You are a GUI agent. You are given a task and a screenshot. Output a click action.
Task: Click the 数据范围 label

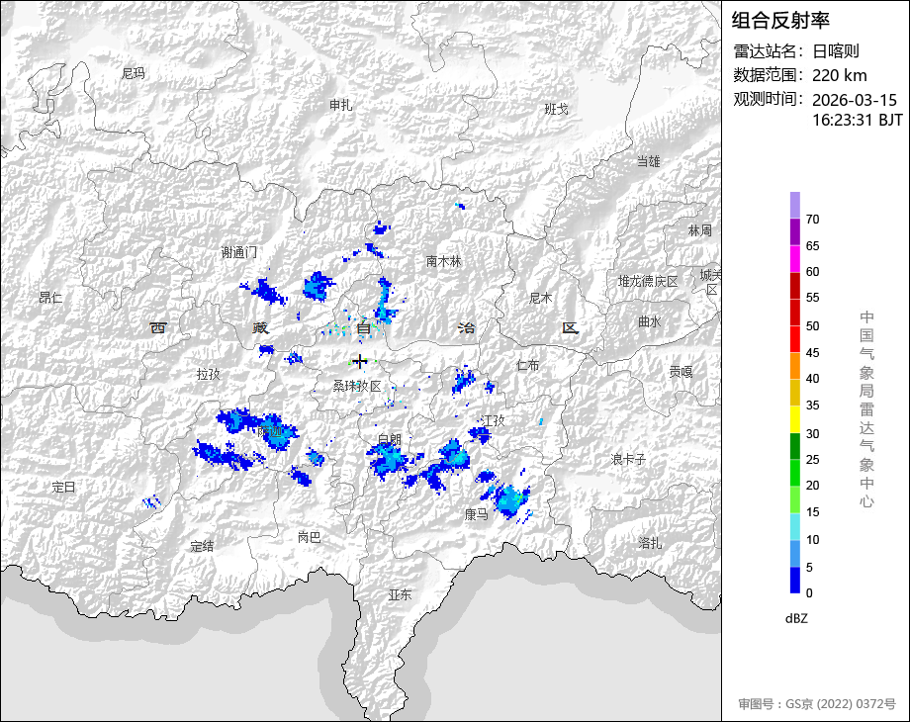pos(765,75)
